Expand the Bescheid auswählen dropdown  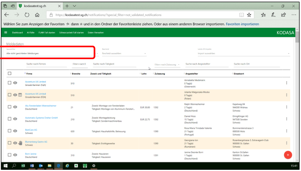[124, 54]
